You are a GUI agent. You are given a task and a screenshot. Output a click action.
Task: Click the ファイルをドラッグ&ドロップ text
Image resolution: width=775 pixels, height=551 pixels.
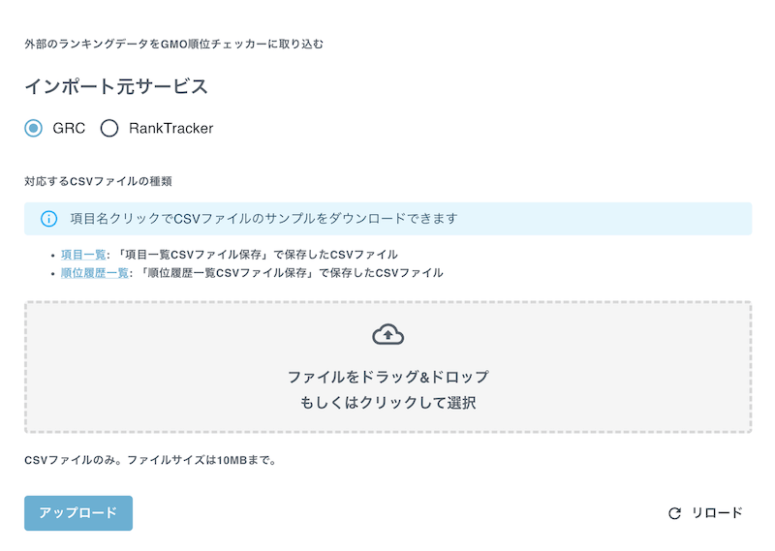(388, 377)
